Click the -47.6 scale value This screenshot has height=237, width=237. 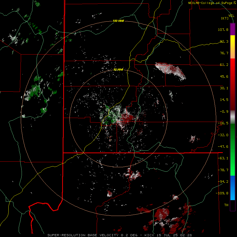[223, 147]
